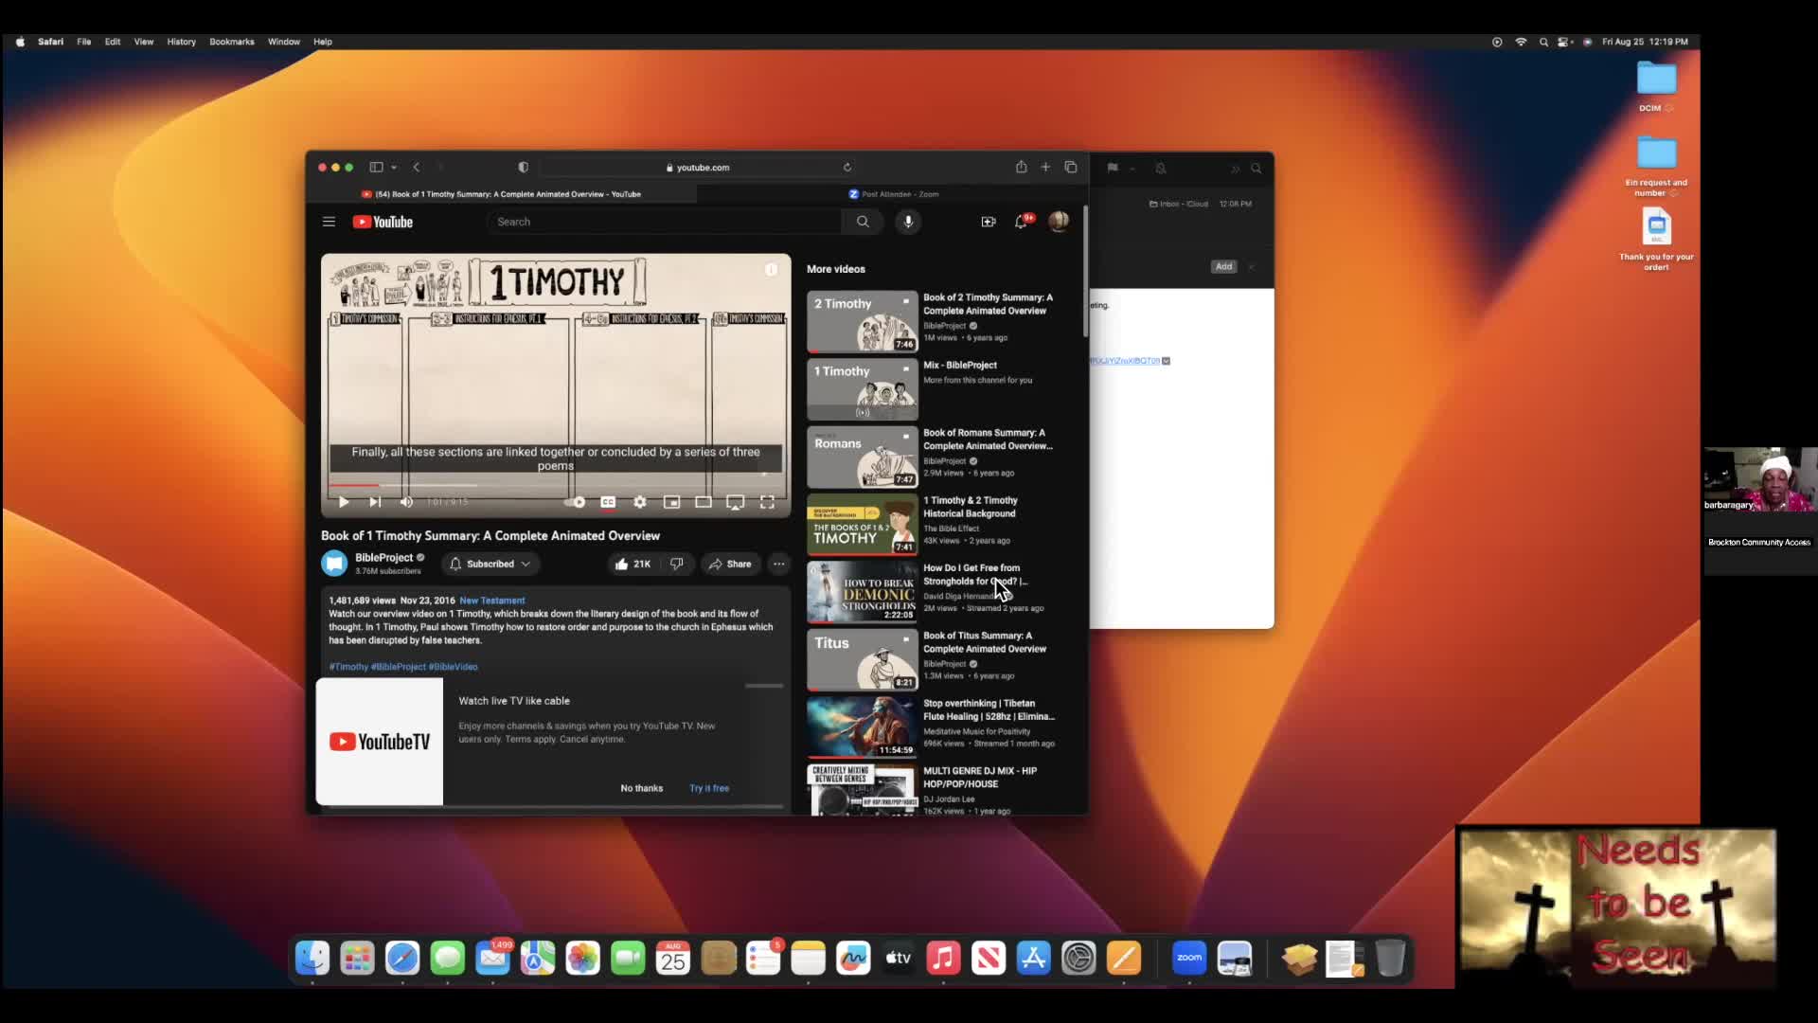
Task: Open the Safari File menu
Action: click(x=84, y=42)
